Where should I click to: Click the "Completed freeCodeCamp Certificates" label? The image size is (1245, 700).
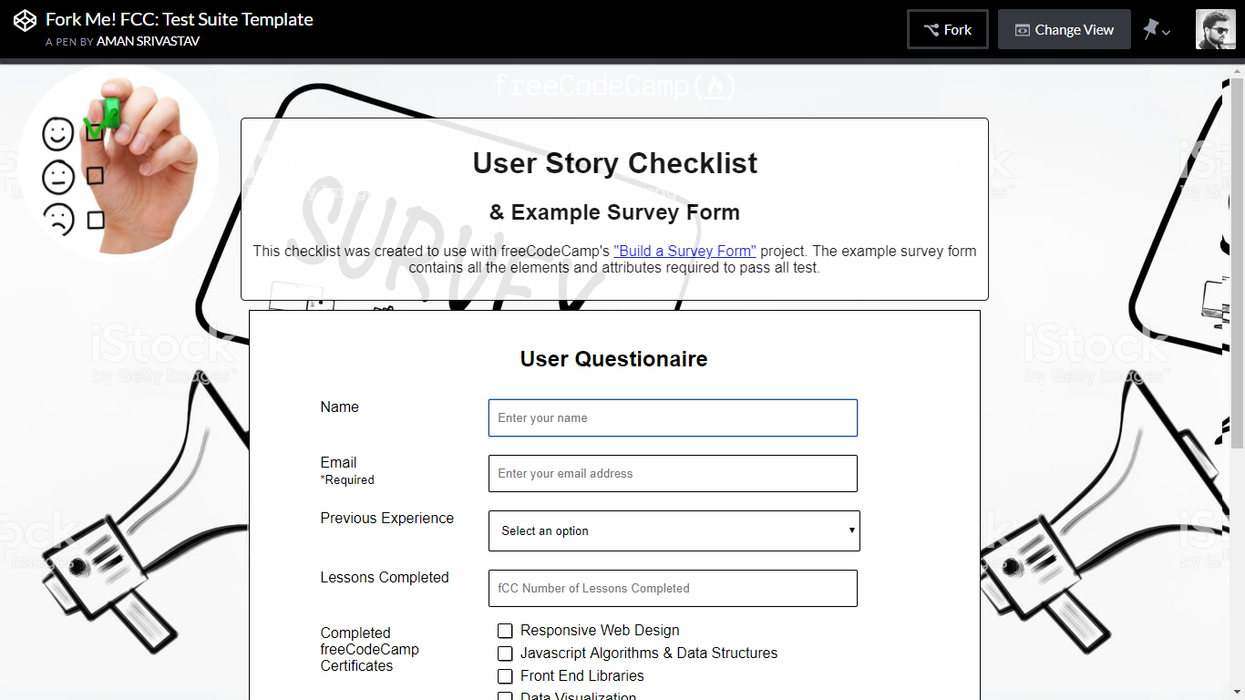[x=370, y=649]
